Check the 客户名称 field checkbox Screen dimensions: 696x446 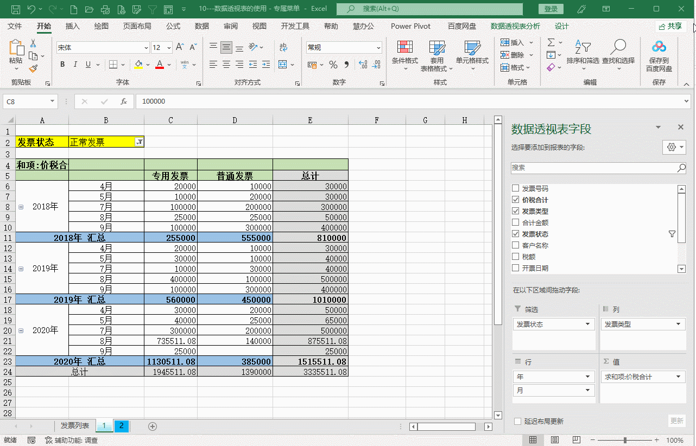point(516,245)
